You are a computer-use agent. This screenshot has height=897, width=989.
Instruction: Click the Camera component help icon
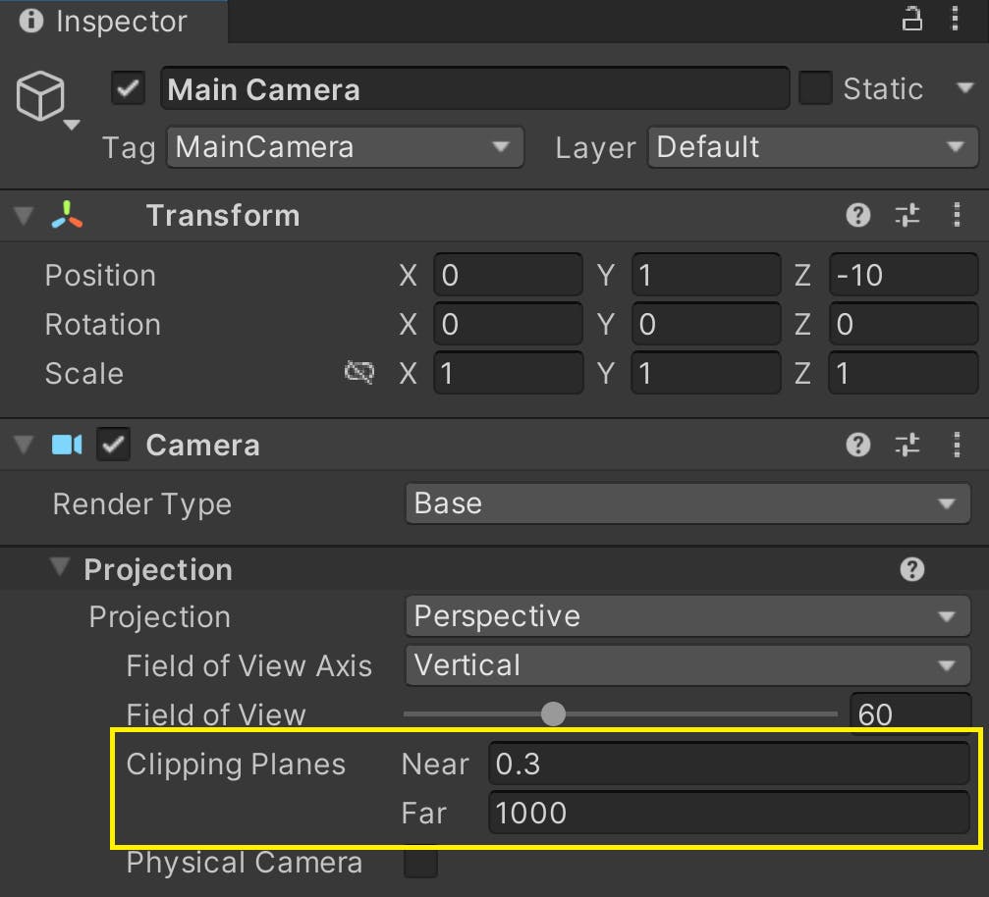[x=857, y=445]
